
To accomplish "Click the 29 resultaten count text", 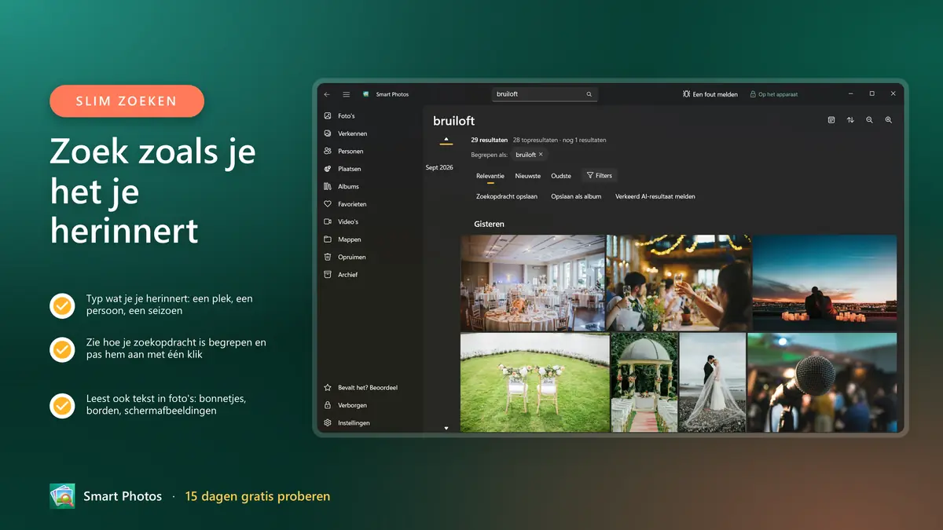I will click(490, 140).
